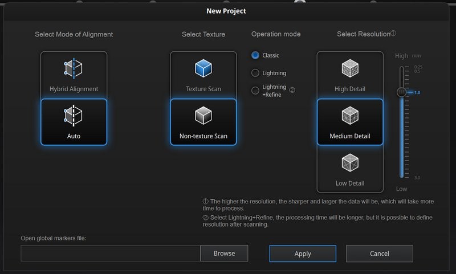Image resolution: width=456 pixels, height=274 pixels.
Task: Switch to Lightning operation mode
Action: (255, 73)
